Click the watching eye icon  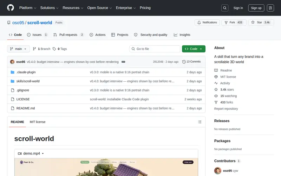pyautogui.click(x=216, y=96)
